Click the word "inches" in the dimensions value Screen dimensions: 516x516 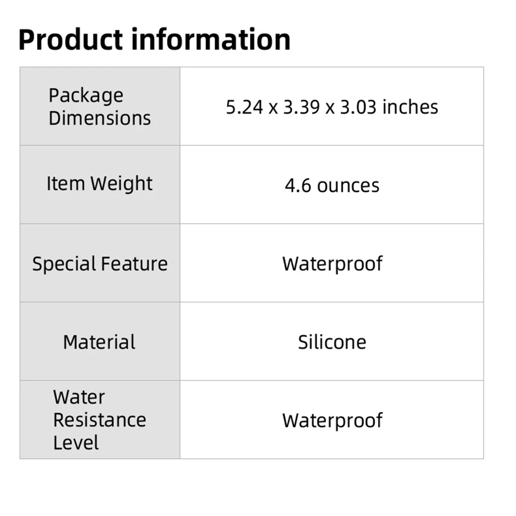click(x=410, y=107)
